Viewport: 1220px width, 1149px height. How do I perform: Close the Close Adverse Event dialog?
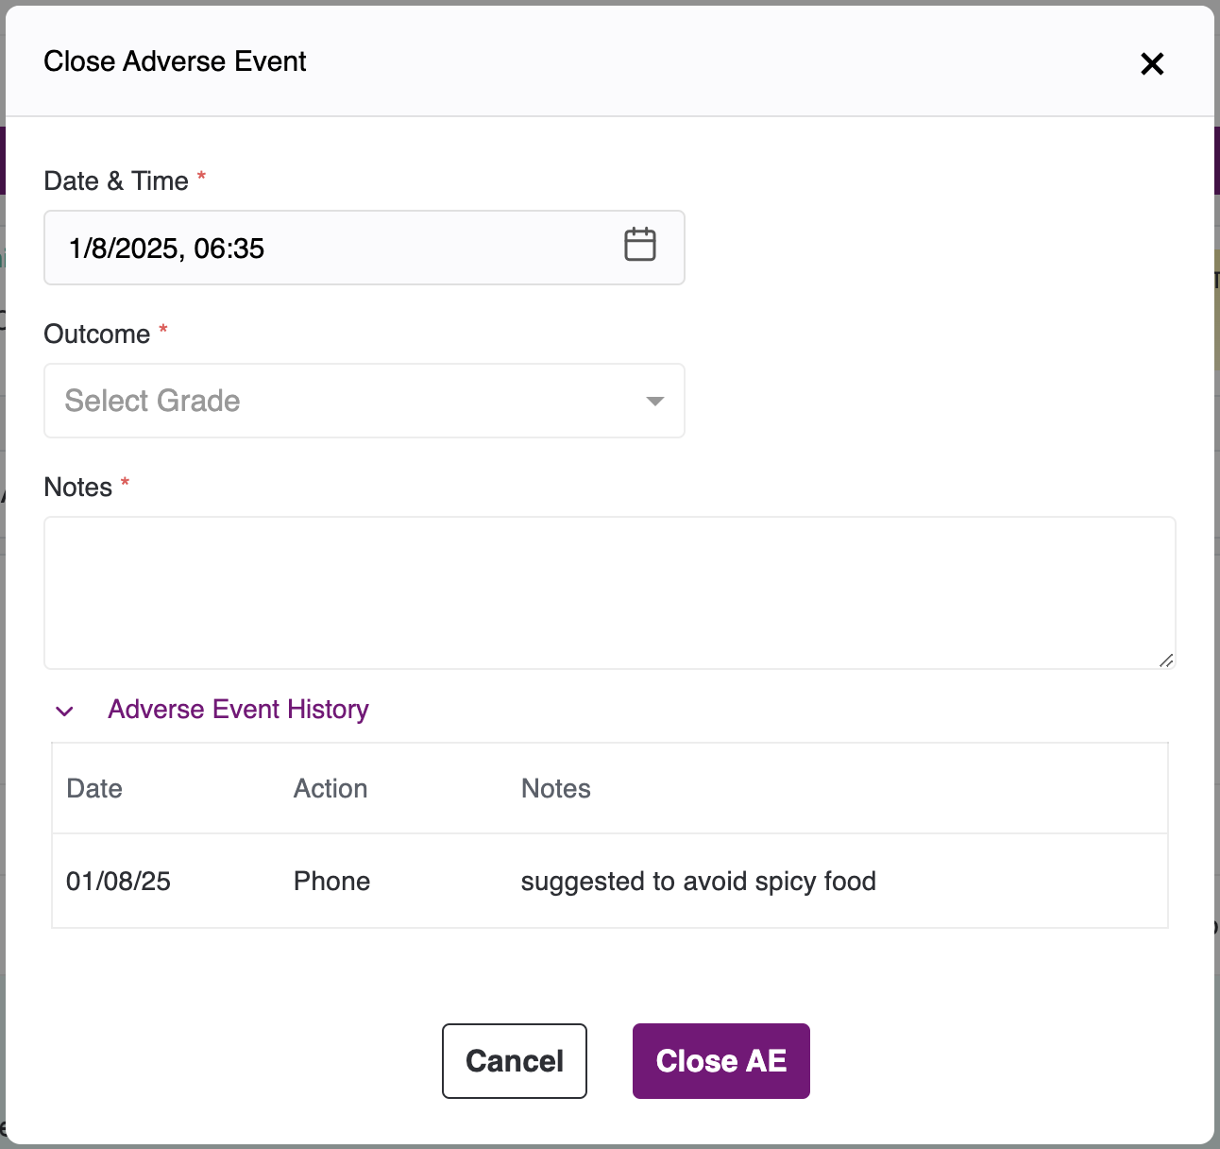1152,63
